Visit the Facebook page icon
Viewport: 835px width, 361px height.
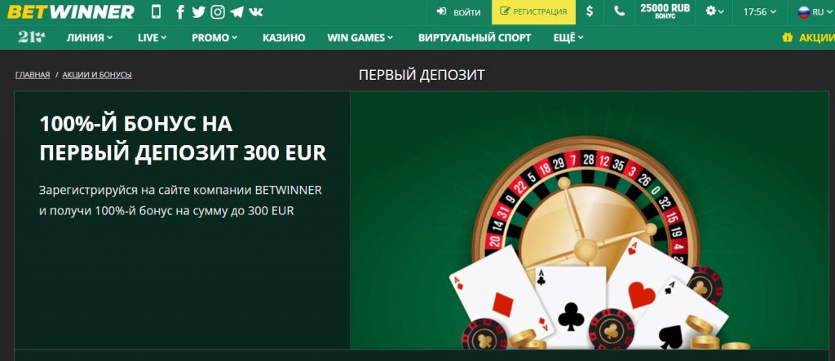tap(180, 11)
